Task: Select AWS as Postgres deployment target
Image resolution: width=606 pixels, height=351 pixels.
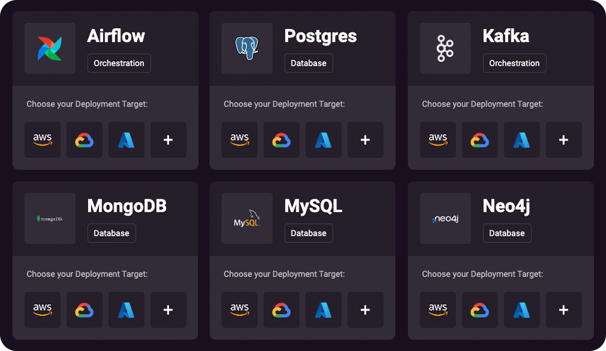Action: point(239,140)
